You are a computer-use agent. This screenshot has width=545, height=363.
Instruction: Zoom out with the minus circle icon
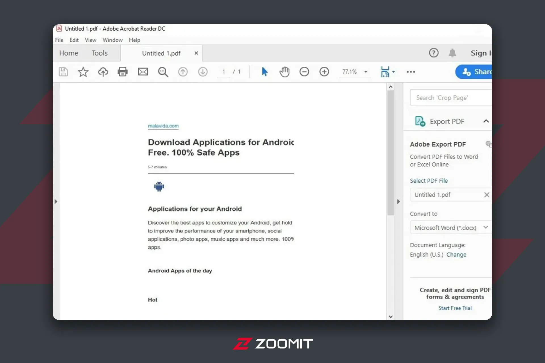pyautogui.click(x=304, y=72)
